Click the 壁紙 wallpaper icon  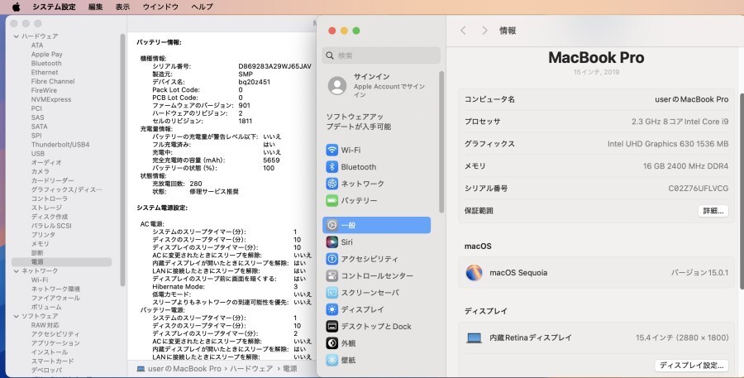coord(332,360)
